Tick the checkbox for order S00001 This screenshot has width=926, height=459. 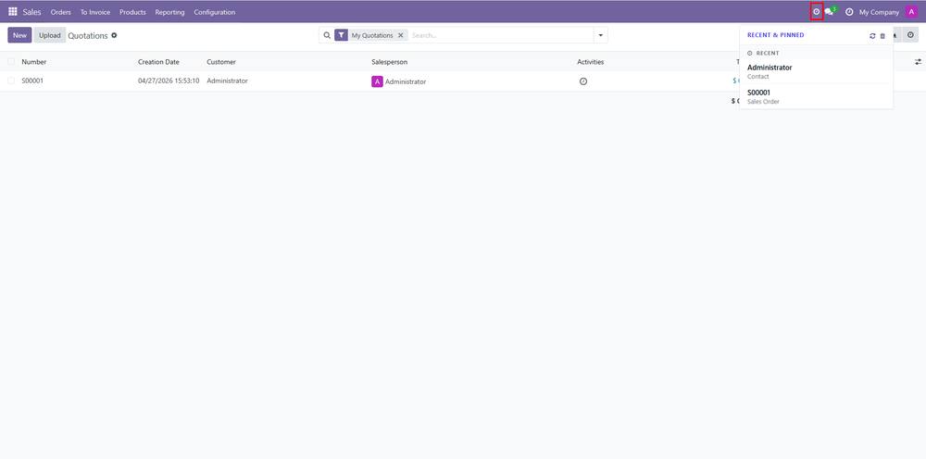click(x=11, y=81)
